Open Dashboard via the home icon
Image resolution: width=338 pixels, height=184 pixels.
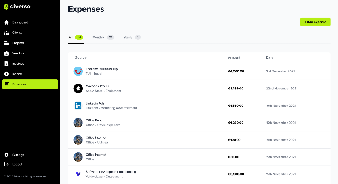[x=7, y=22]
